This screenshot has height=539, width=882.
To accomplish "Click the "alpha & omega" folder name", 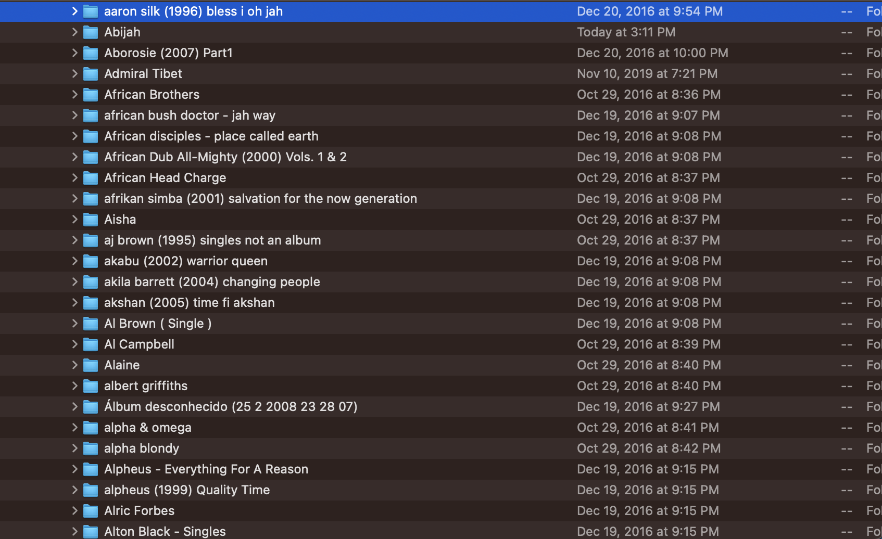I will tap(148, 428).
